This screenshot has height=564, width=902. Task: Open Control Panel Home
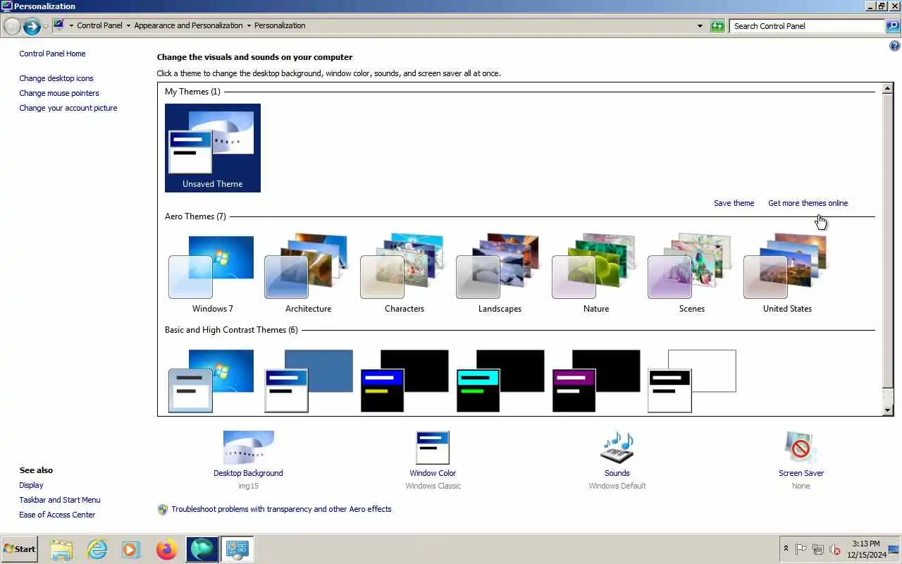click(52, 54)
